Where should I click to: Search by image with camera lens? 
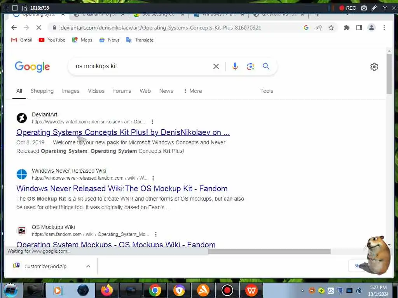251,66
